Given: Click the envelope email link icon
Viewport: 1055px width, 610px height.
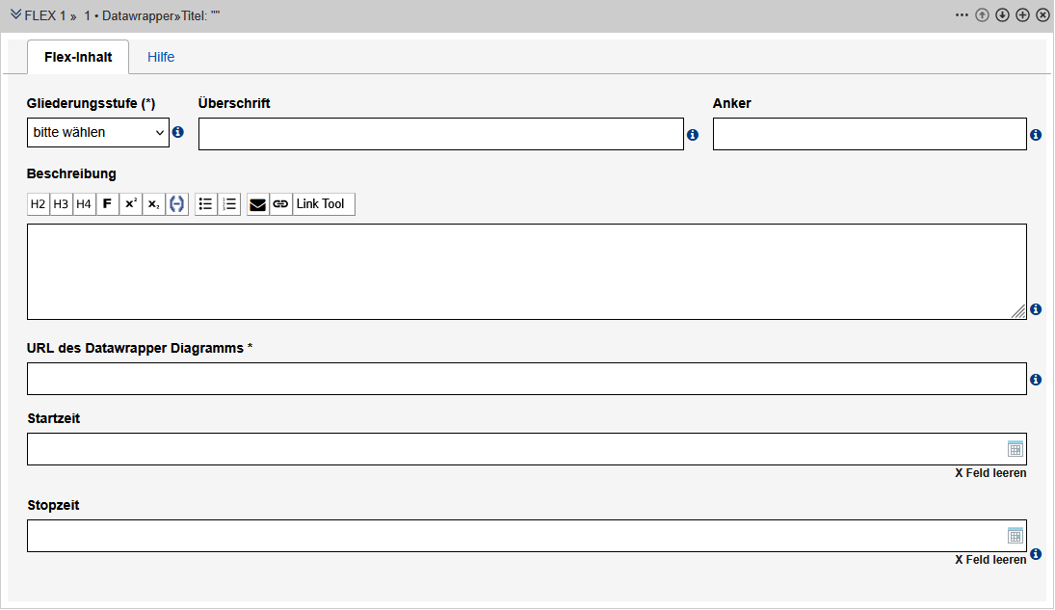Looking at the screenshot, I should pyautogui.click(x=257, y=204).
